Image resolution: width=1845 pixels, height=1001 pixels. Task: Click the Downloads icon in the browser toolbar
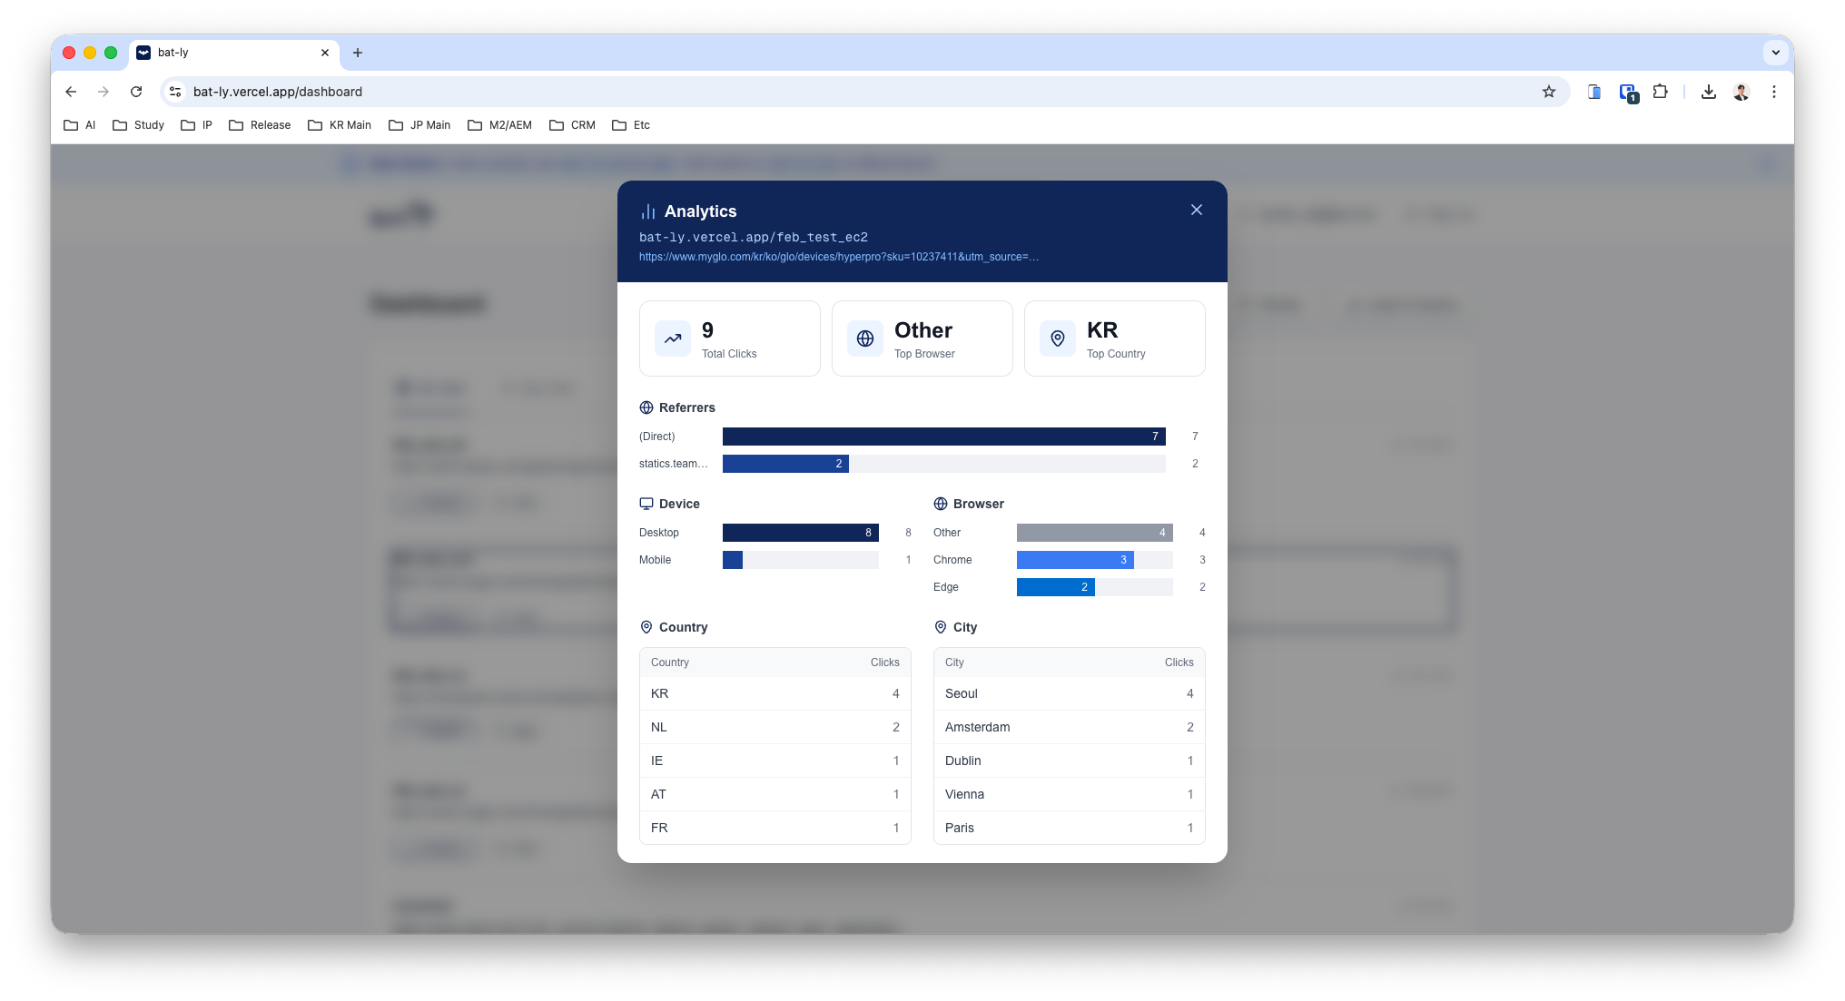point(1709,92)
